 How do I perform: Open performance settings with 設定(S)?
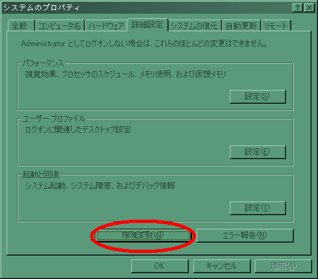point(258,96)
